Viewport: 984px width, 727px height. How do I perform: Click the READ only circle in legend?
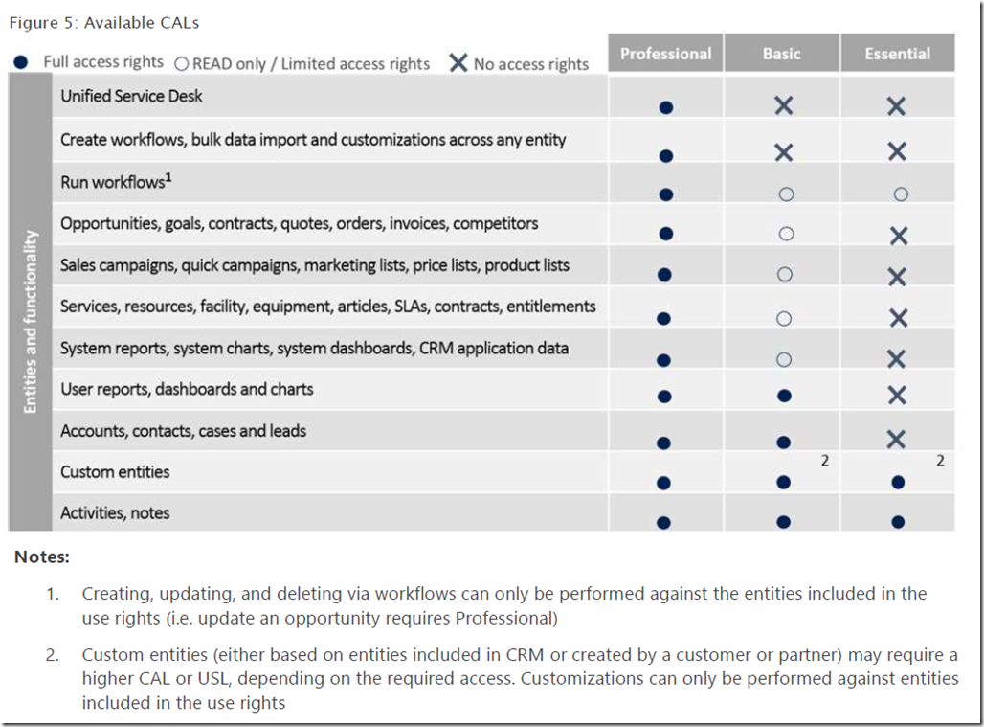(182, 64)
